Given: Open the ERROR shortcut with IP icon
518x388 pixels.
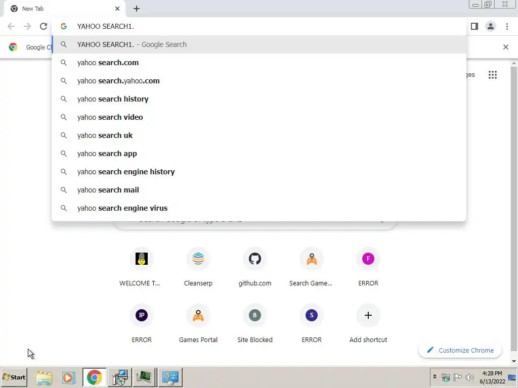Looking at the screenshot, I should click(142, 324).
